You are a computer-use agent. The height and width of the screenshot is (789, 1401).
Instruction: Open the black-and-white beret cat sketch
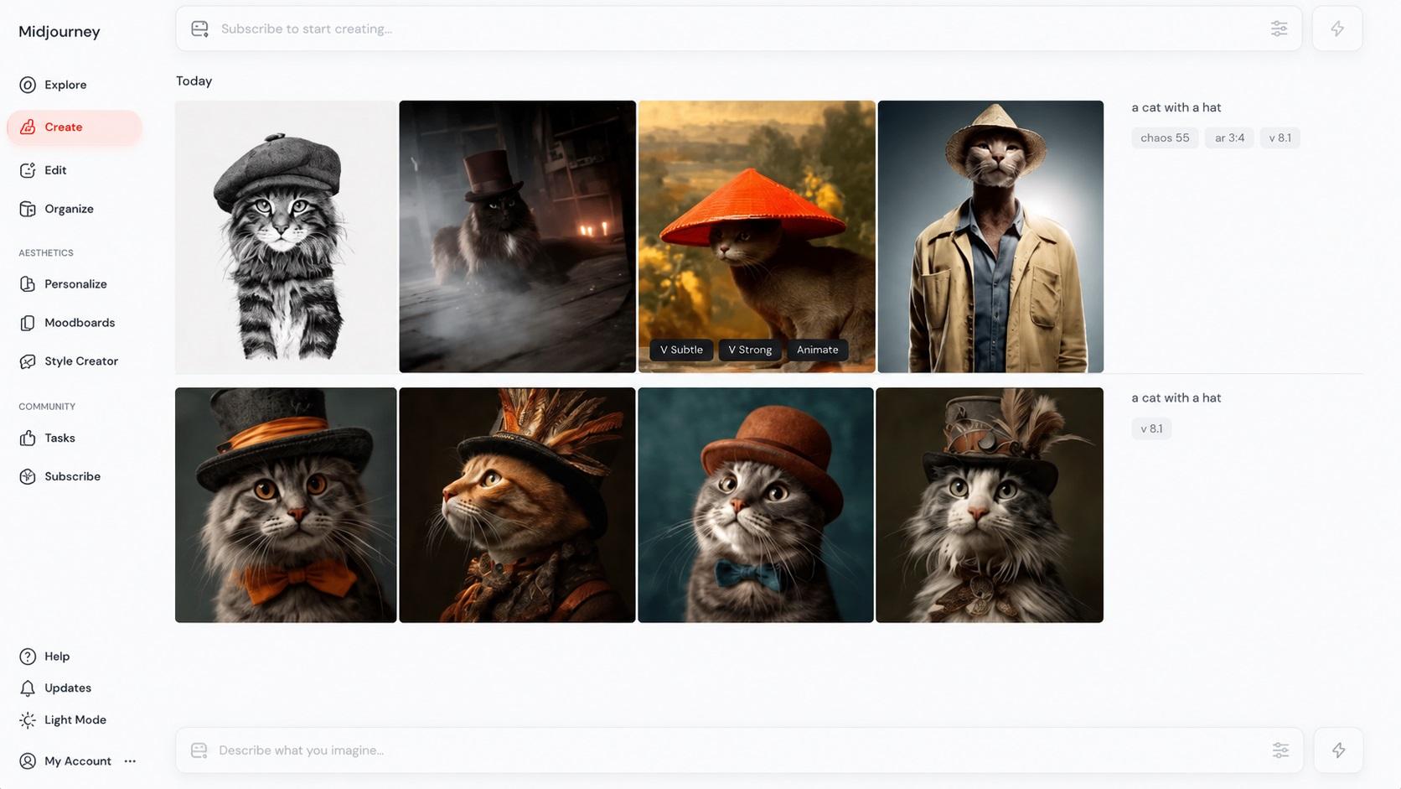coord(286,236)
